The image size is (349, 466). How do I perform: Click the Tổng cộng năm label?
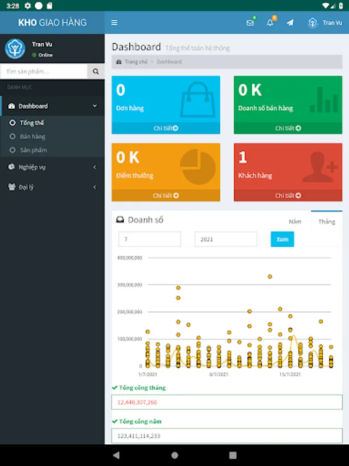(x=140, y=421)
